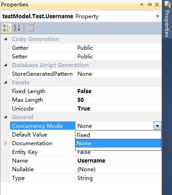Sort properties alphabetically

point(17,28)
